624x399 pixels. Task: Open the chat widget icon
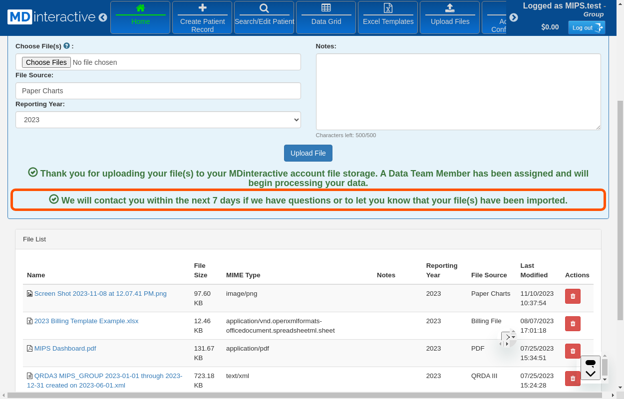(591, 368)
